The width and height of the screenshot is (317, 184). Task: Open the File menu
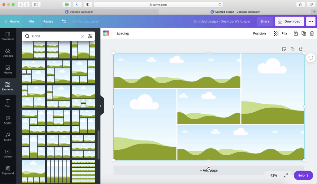(31, 21)
